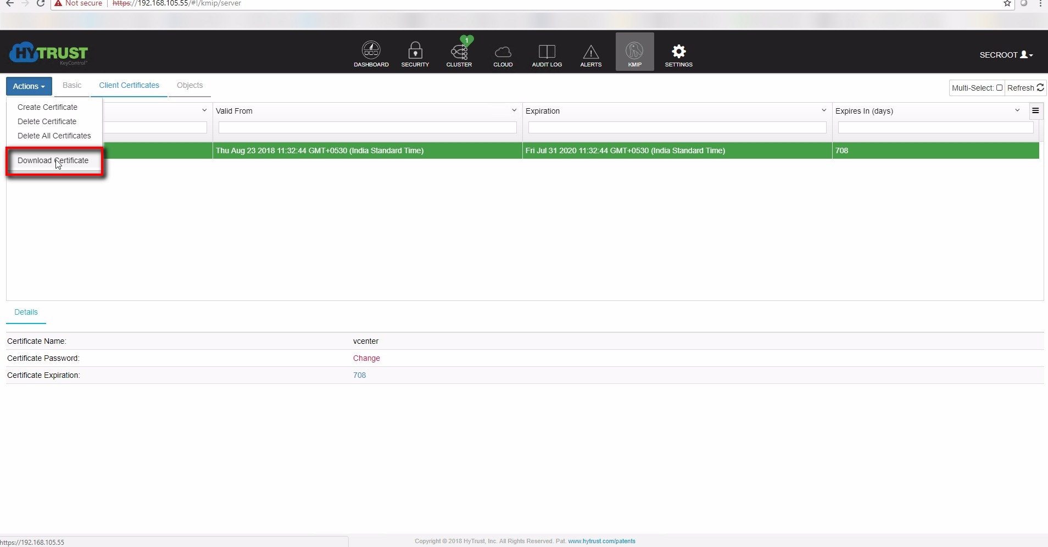Expand the Expiration column dropdown arrow
The height and width of the screenshot is (547, 1048).
point(824,110)
